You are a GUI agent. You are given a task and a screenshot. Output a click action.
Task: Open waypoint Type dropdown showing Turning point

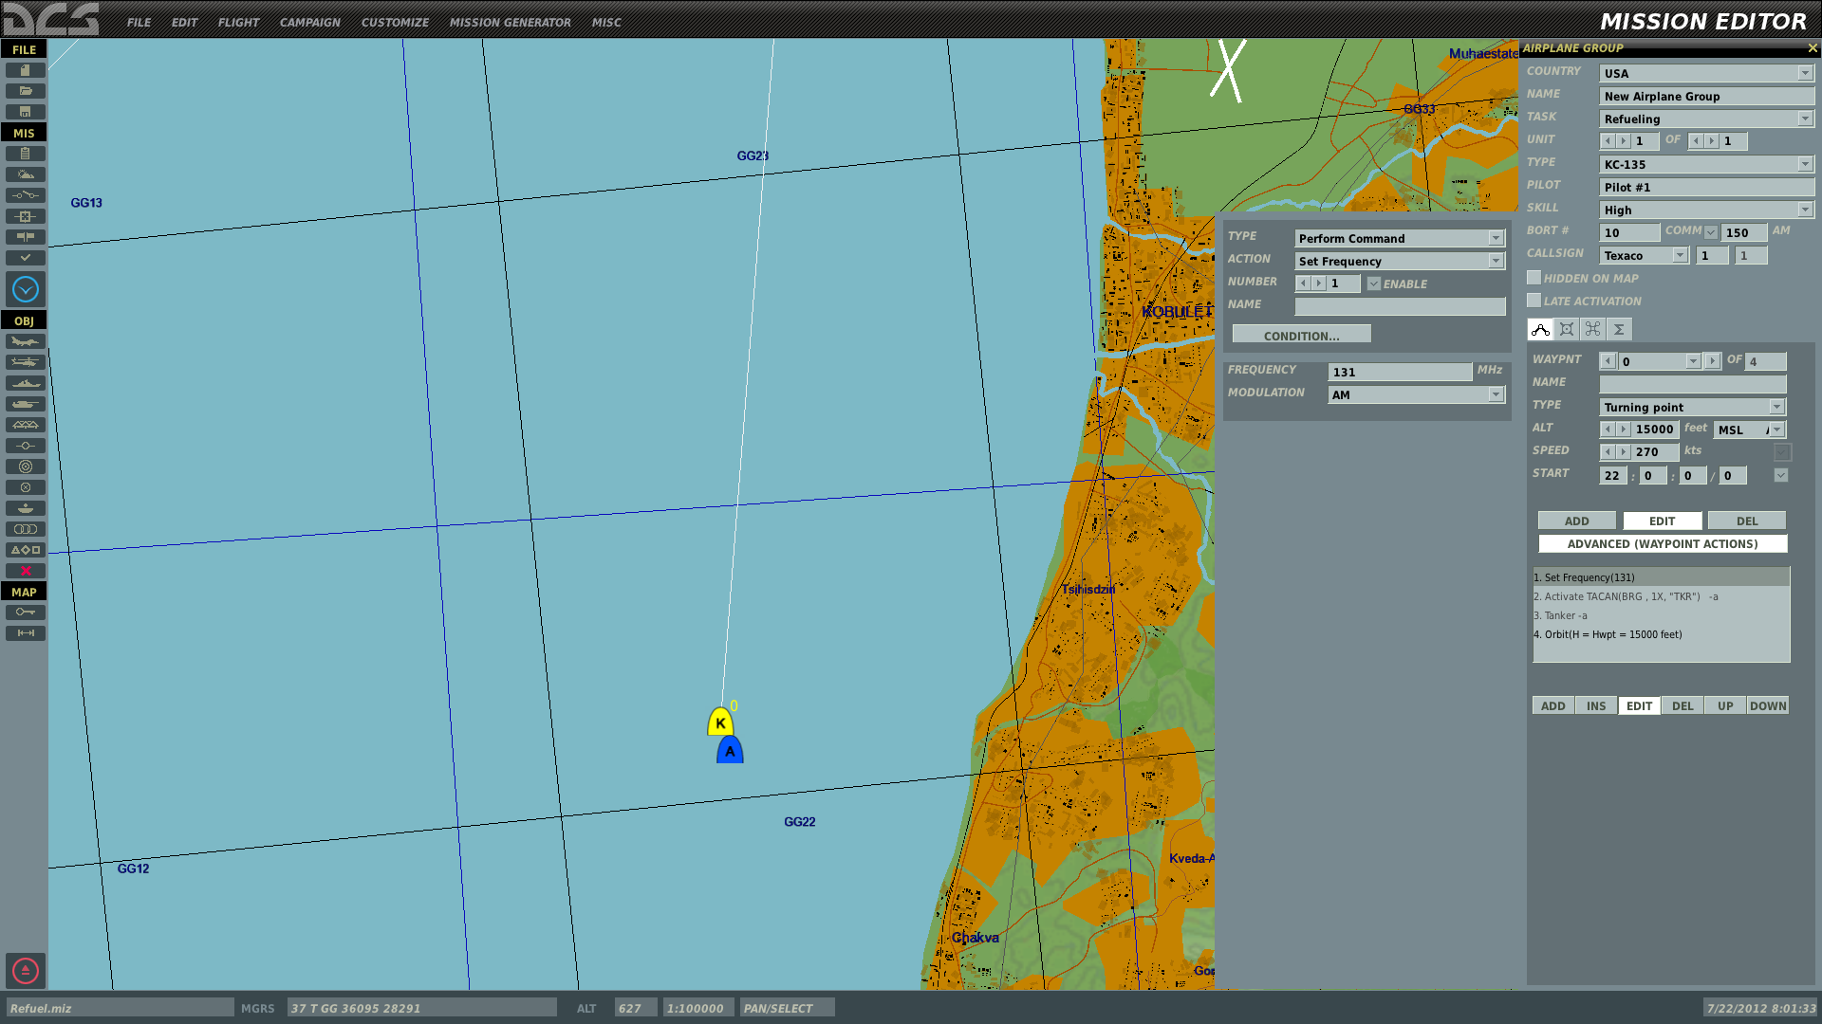(1693, 407)
